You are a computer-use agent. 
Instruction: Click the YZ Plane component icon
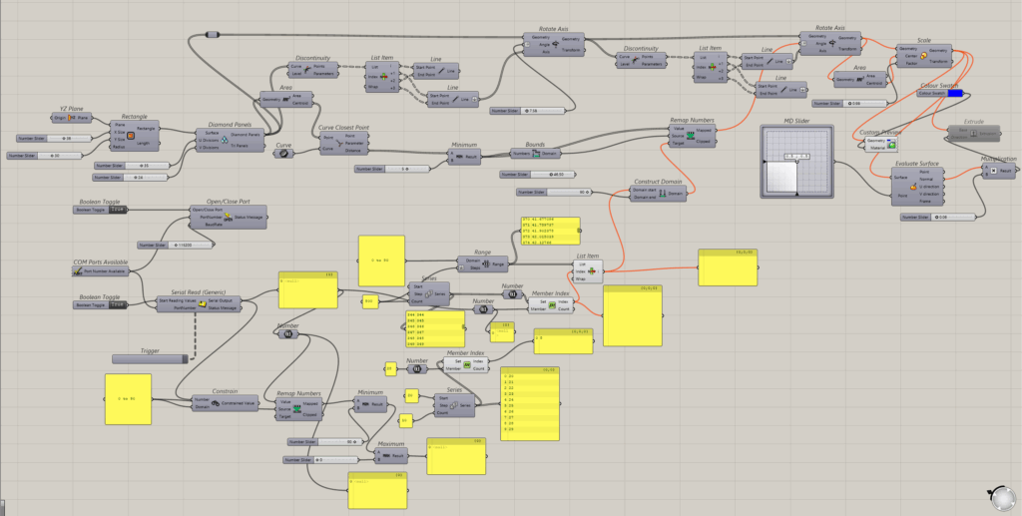point(70,118)
